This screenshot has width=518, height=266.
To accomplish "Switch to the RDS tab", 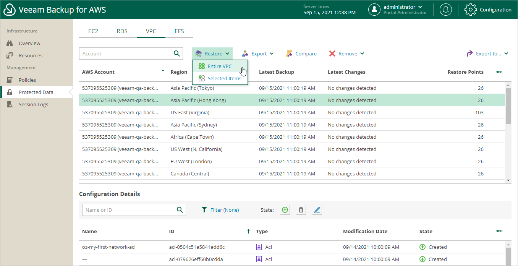I will coord(122,31).
